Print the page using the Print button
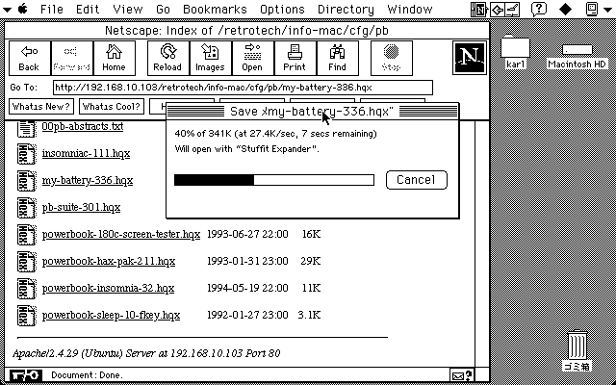 click(x=295, y=58)
